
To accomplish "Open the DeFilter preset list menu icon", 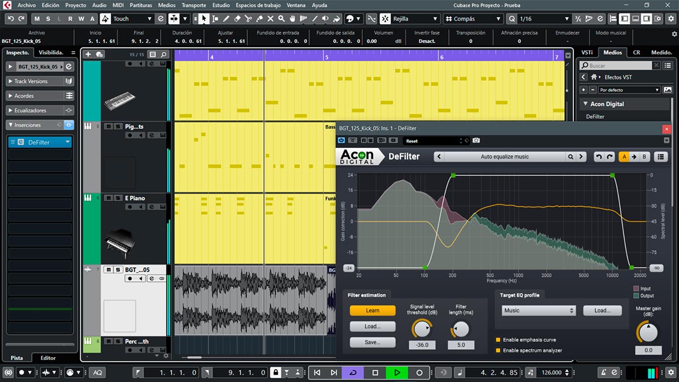I will (x=660, y=157).
